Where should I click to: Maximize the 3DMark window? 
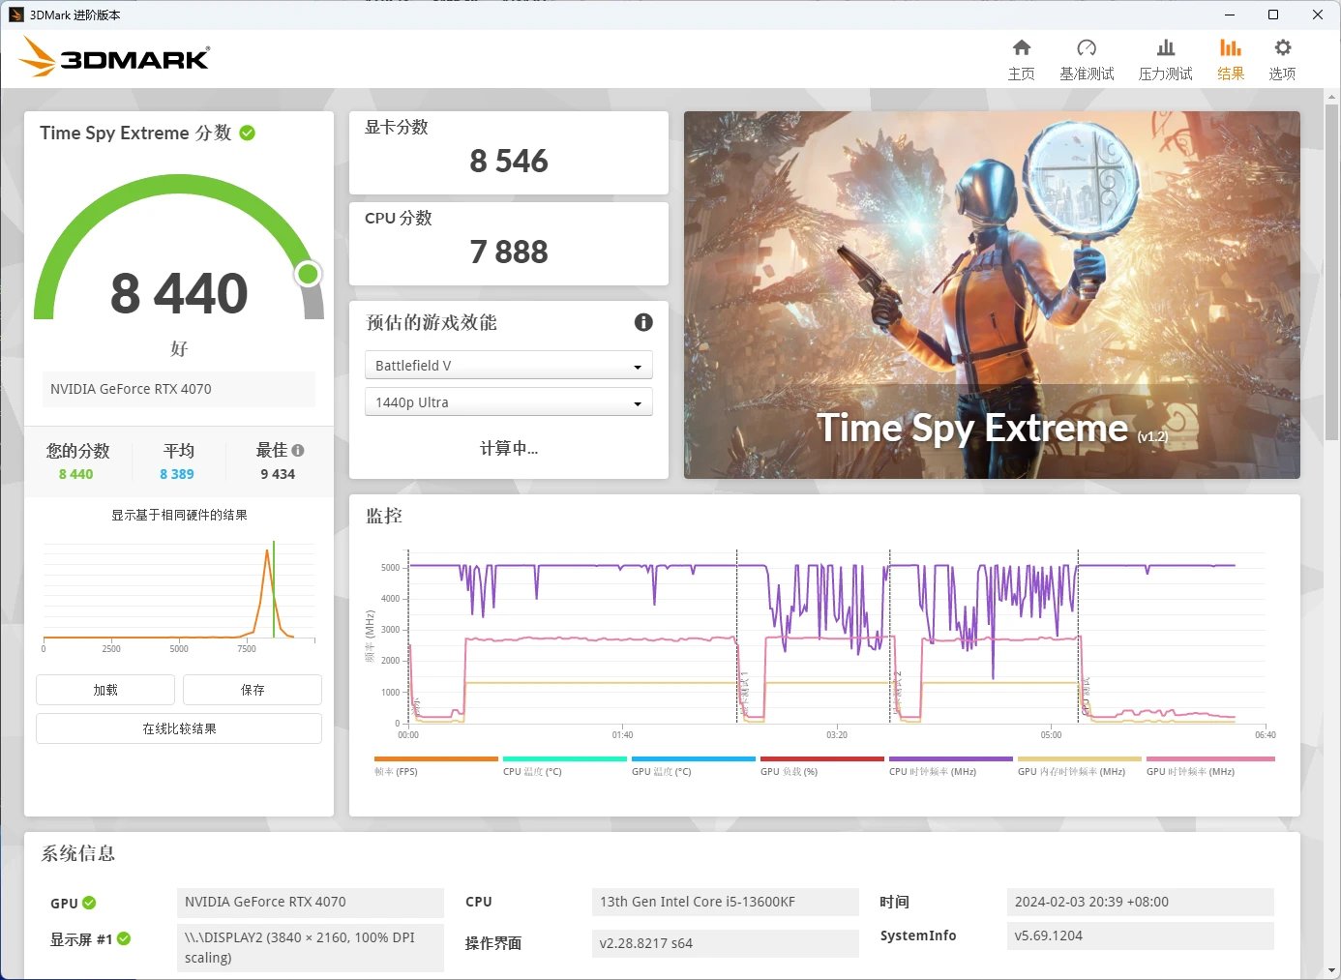[x=1273, y=15]
